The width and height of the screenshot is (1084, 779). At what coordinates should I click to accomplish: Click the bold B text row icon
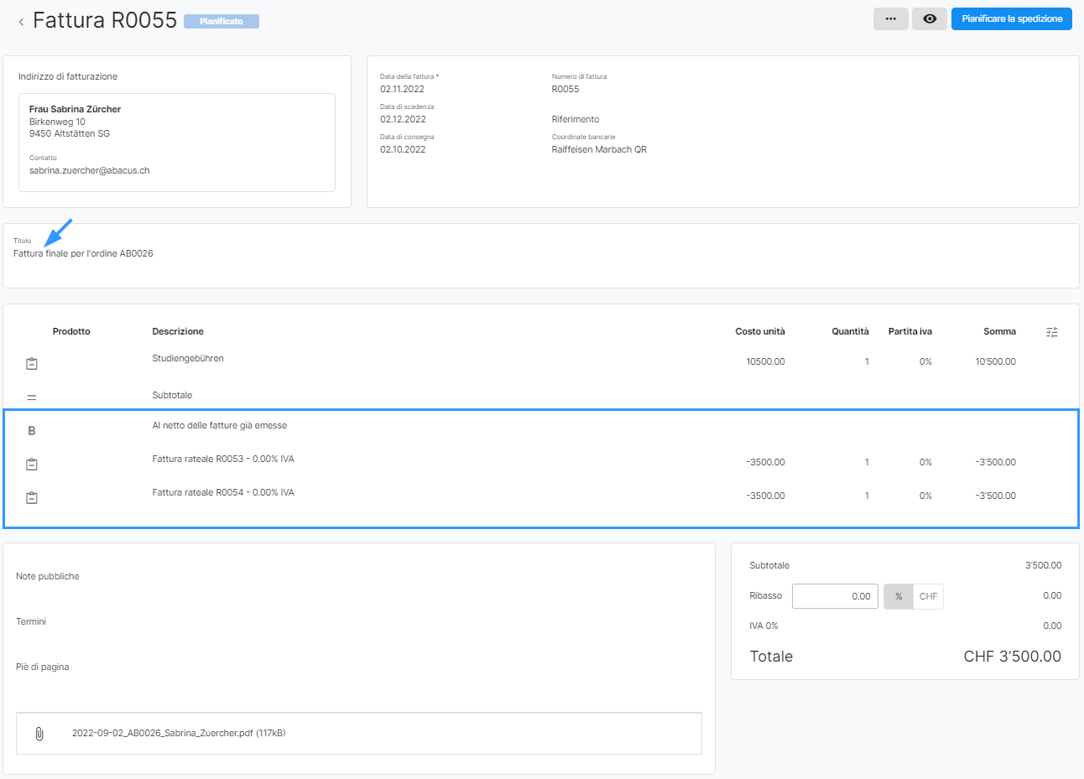coord(32,431)
